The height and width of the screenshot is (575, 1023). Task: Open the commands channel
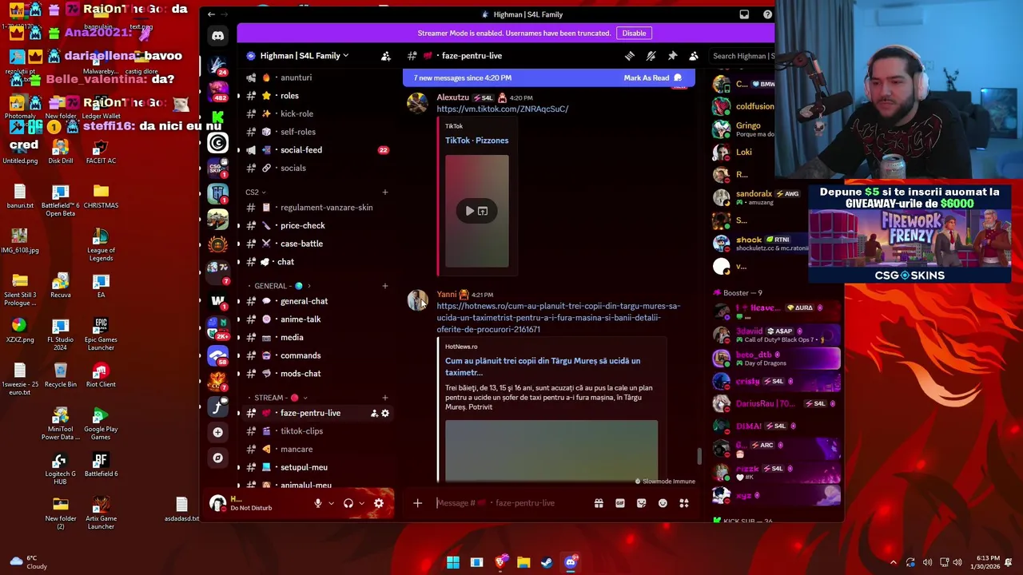tap(316, 355)
